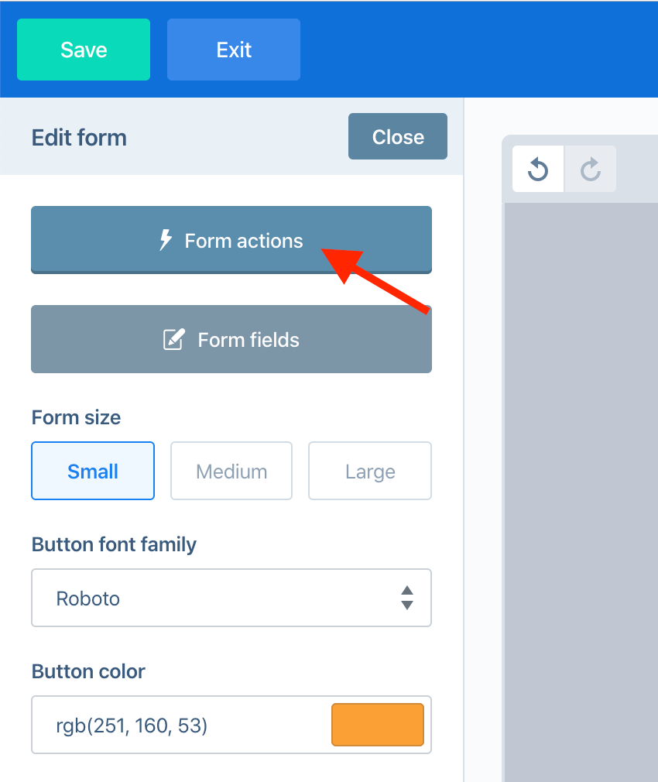
Task: Open the orange button color swatch
Action: [378, 725]
